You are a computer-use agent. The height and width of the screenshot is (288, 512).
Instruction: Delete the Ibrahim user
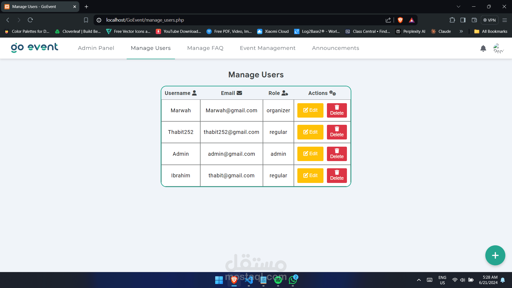337,175
